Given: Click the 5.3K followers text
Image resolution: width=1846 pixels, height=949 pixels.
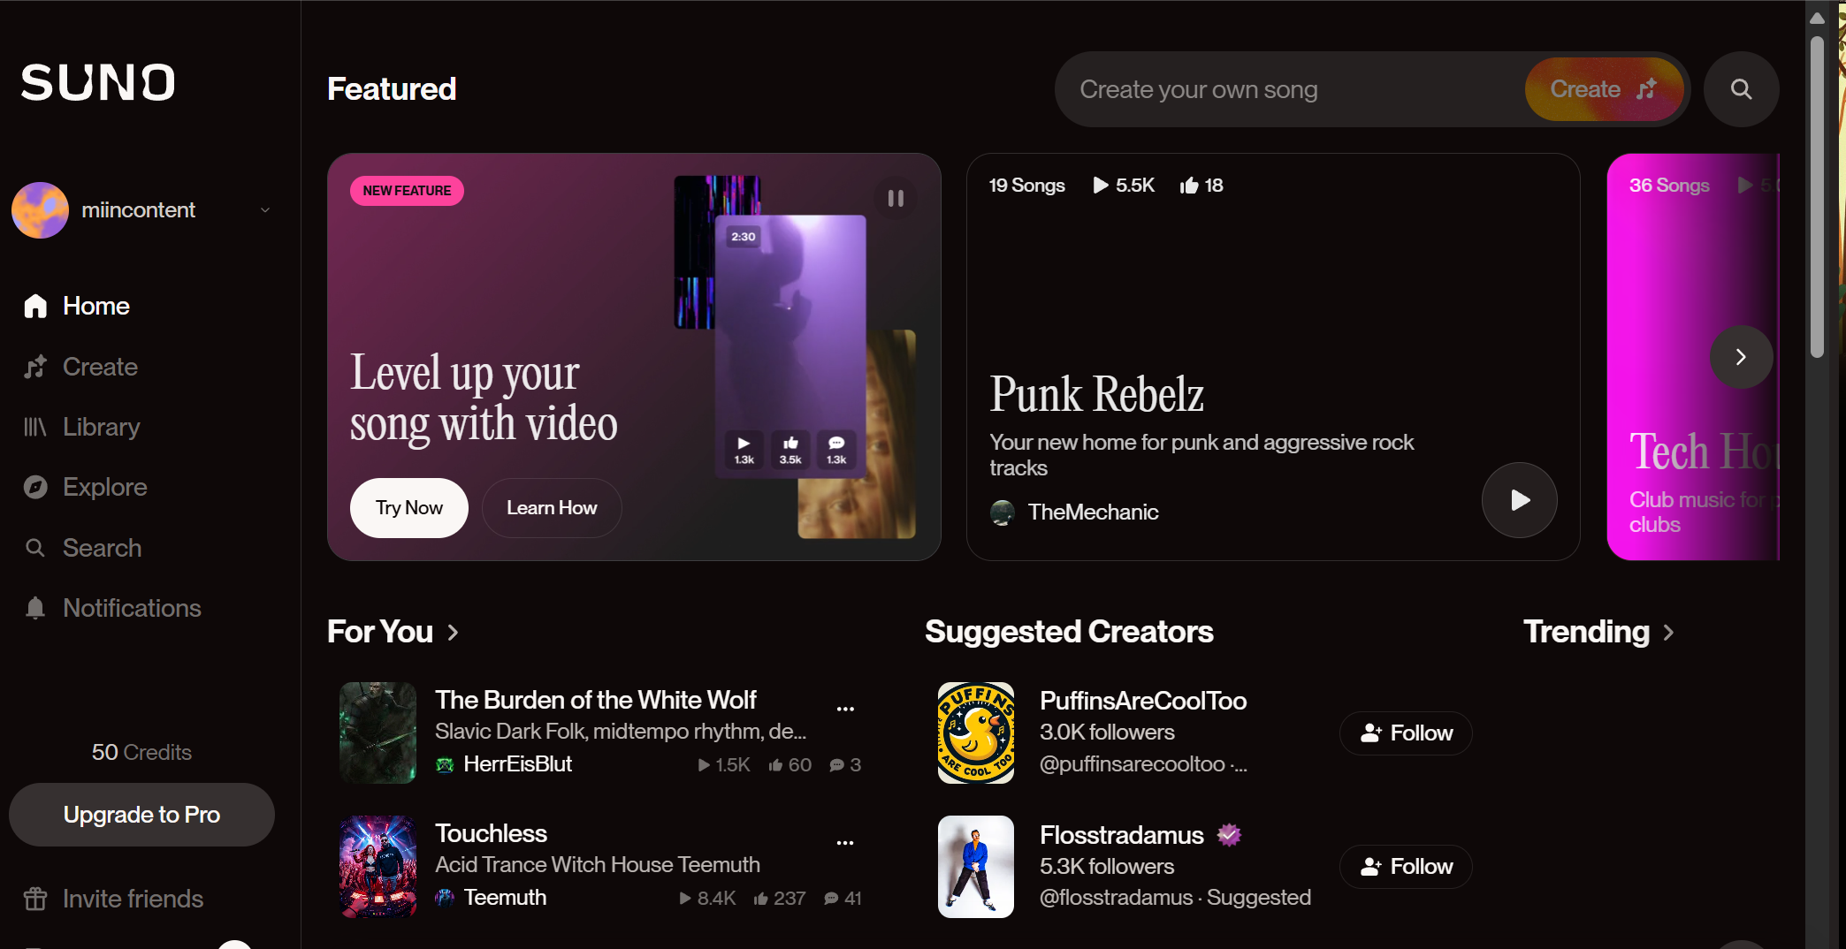Looking at the screenshot, I should tap(1107, 867).
